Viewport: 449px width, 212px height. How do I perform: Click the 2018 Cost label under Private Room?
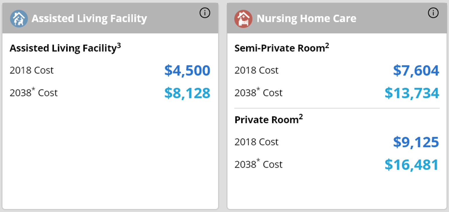pyautogui.click(x=256, y=142)
